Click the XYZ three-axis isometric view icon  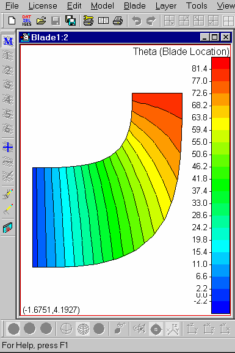[172, 329]
